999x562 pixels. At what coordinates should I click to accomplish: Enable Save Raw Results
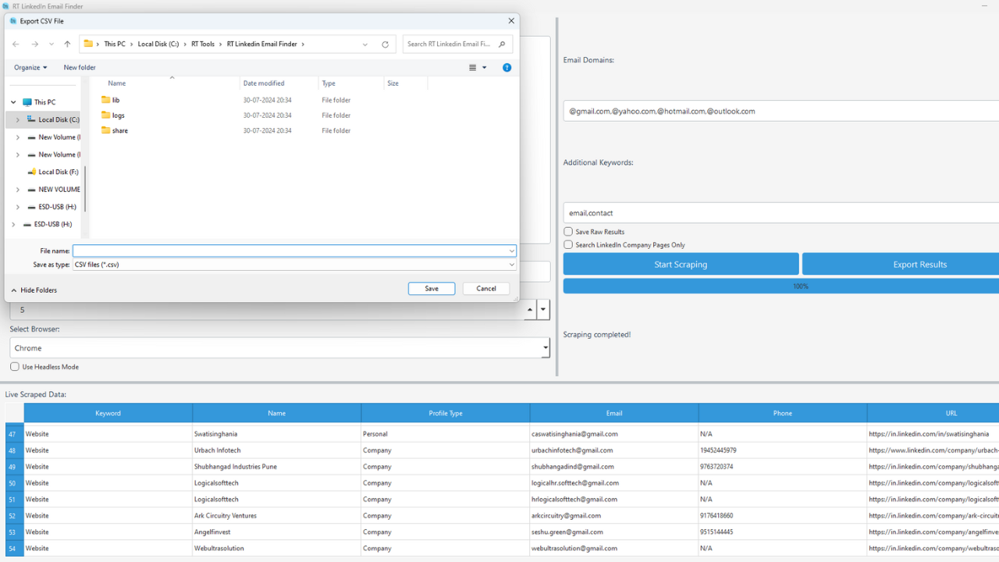pos(567,231)
